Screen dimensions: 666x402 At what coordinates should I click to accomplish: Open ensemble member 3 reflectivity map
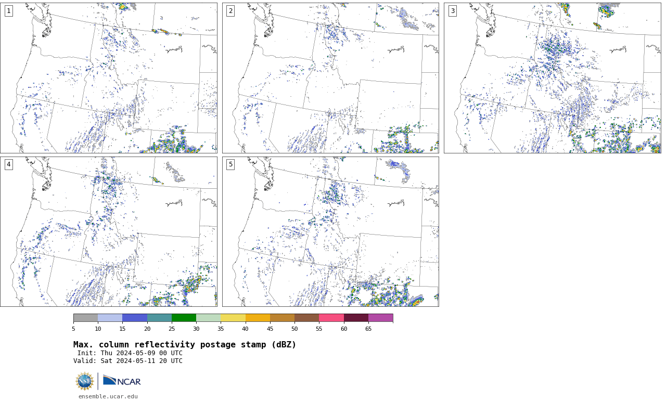coord(552,78)
